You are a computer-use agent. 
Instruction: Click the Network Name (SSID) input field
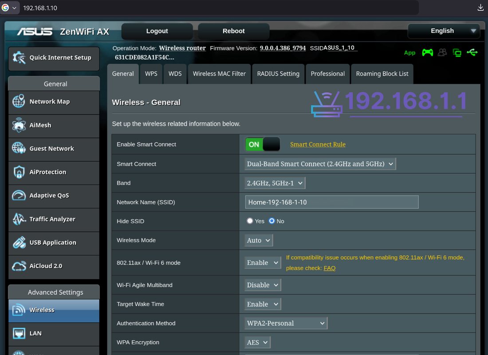tap(332, 202)
